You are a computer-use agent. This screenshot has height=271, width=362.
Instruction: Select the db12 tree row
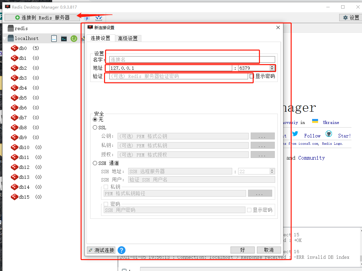[x=42, y=167]
